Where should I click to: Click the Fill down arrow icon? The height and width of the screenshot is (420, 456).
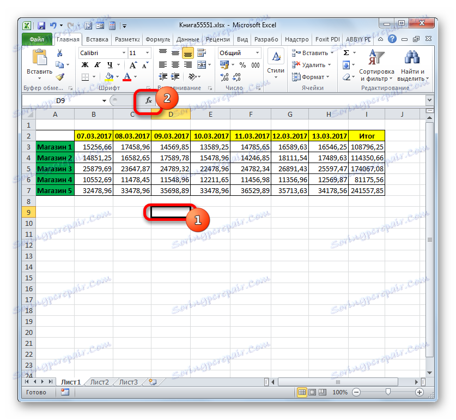tap(346, 65)
